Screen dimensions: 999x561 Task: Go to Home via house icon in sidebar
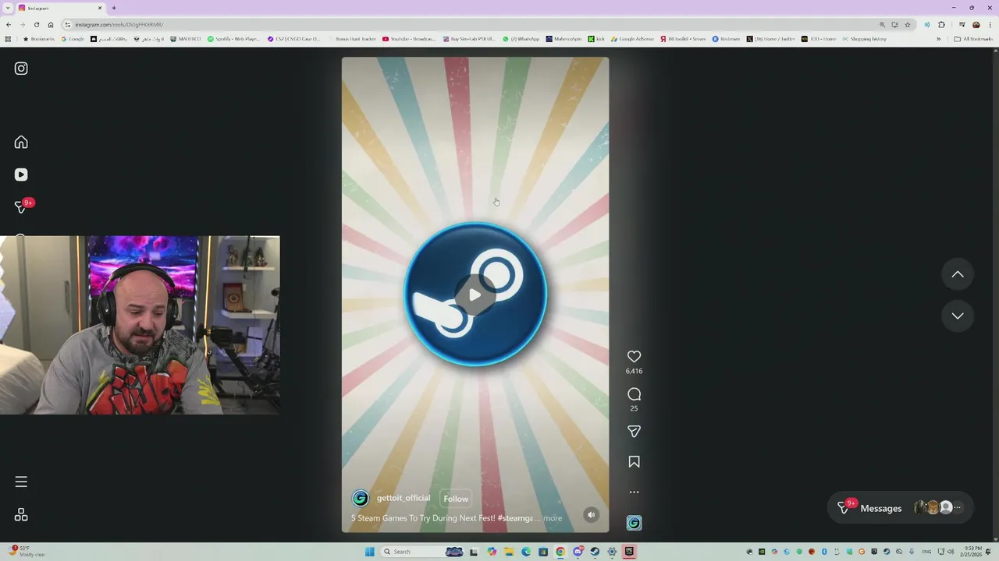[x=21, y=142]
